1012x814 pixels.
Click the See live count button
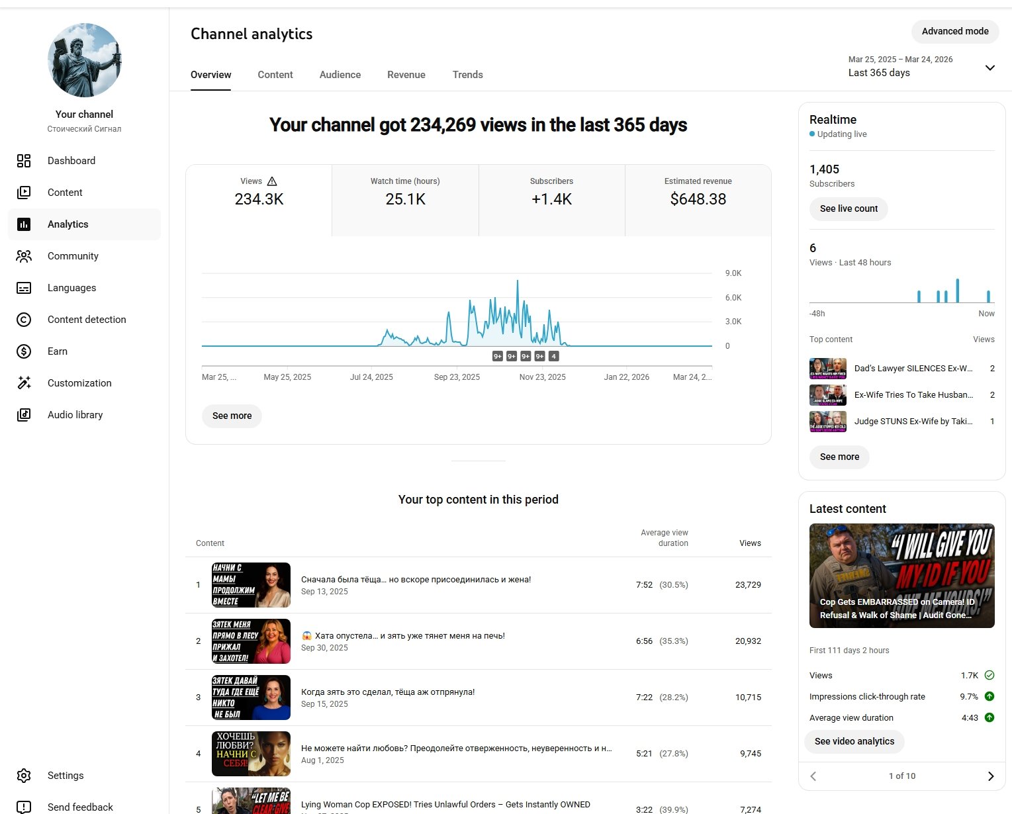click(x=849, y=208)
